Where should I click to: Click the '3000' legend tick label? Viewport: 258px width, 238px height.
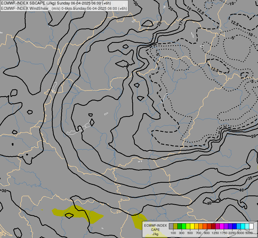pyautogui.click(x=241, y=233)
